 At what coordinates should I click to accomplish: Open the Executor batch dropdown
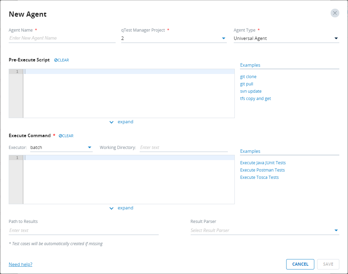point(89,147)
